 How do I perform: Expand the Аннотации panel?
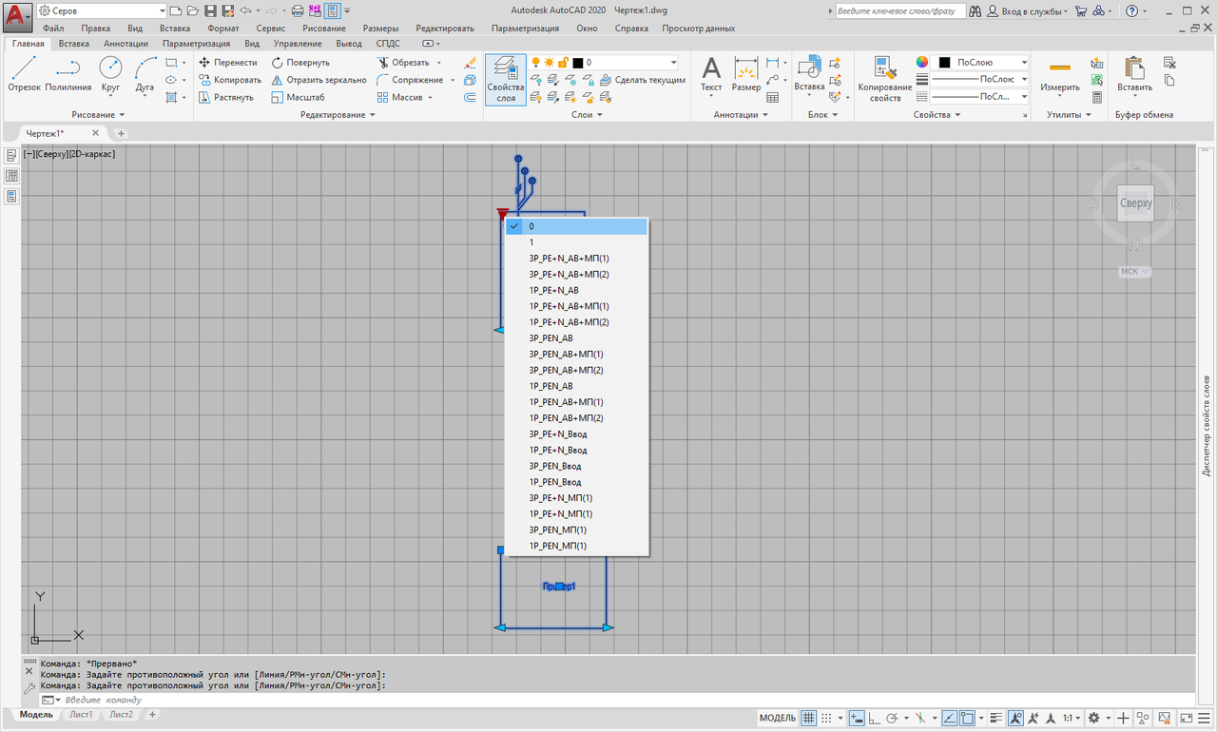click(742, 115)
